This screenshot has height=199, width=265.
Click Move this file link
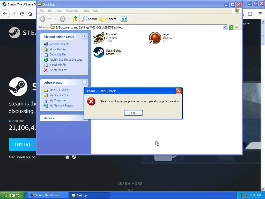tap(58, 49)
